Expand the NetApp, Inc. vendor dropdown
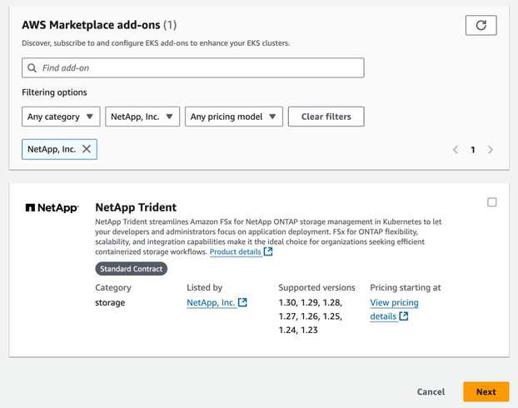518x408 pixels. (142, 117)
